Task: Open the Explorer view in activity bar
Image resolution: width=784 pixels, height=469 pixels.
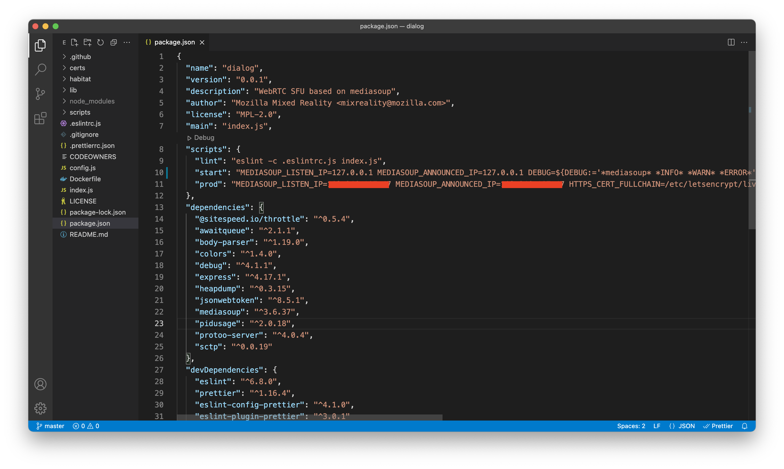Action: 40,45
